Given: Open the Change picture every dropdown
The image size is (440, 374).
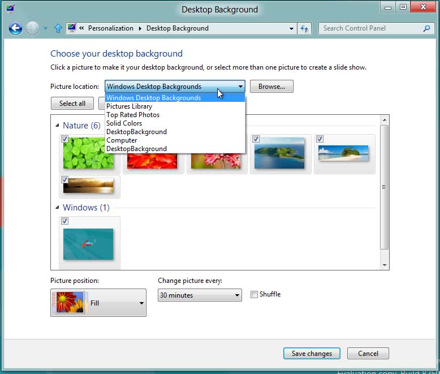Looking at the screenshot, I should [x=199, y=295].
